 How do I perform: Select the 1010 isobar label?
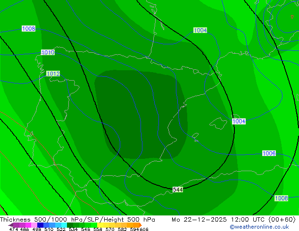click(48, 52)
